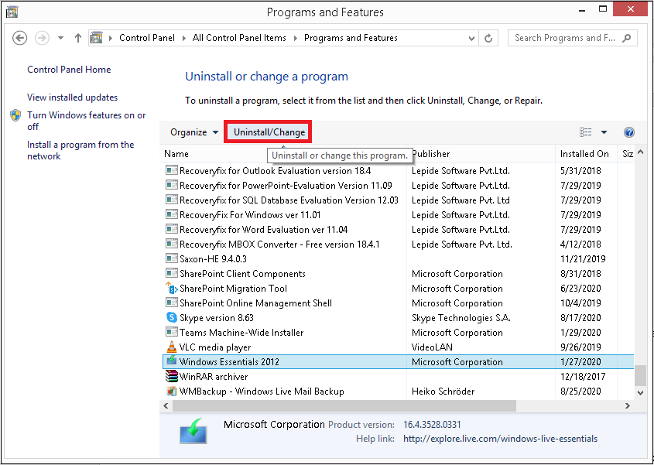Click the Back navigation arrow
The height and width of the screenshot is (465, 654).
pyautogui.click(x=19, y=38)
